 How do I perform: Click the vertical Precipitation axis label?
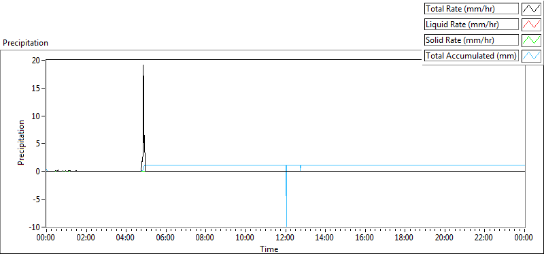[x=21, y=142]
